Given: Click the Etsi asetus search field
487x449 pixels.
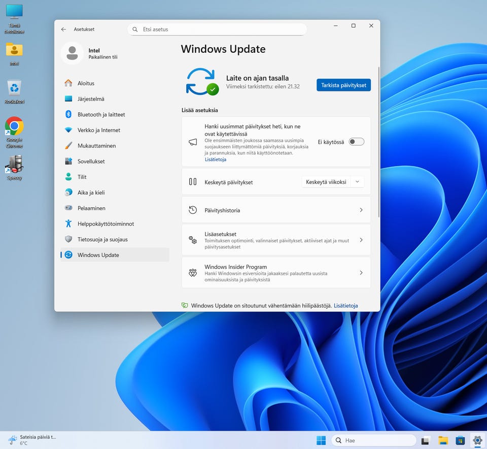Looking at the screenshot, I should point(217,29).
